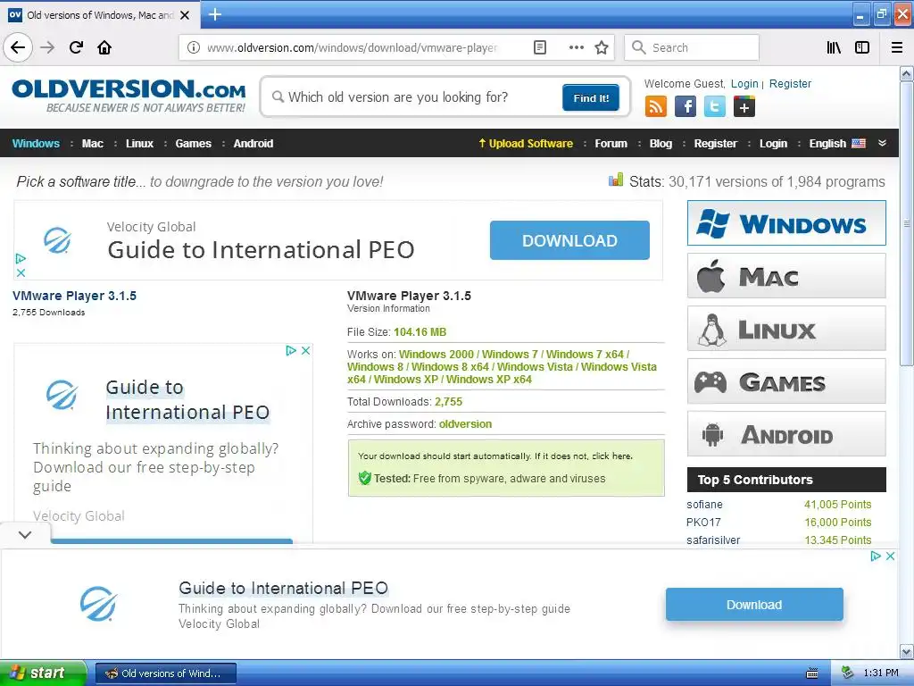Bookmark this page with the star icon
This screenshot has width=914, height=686.
(602, 47)
